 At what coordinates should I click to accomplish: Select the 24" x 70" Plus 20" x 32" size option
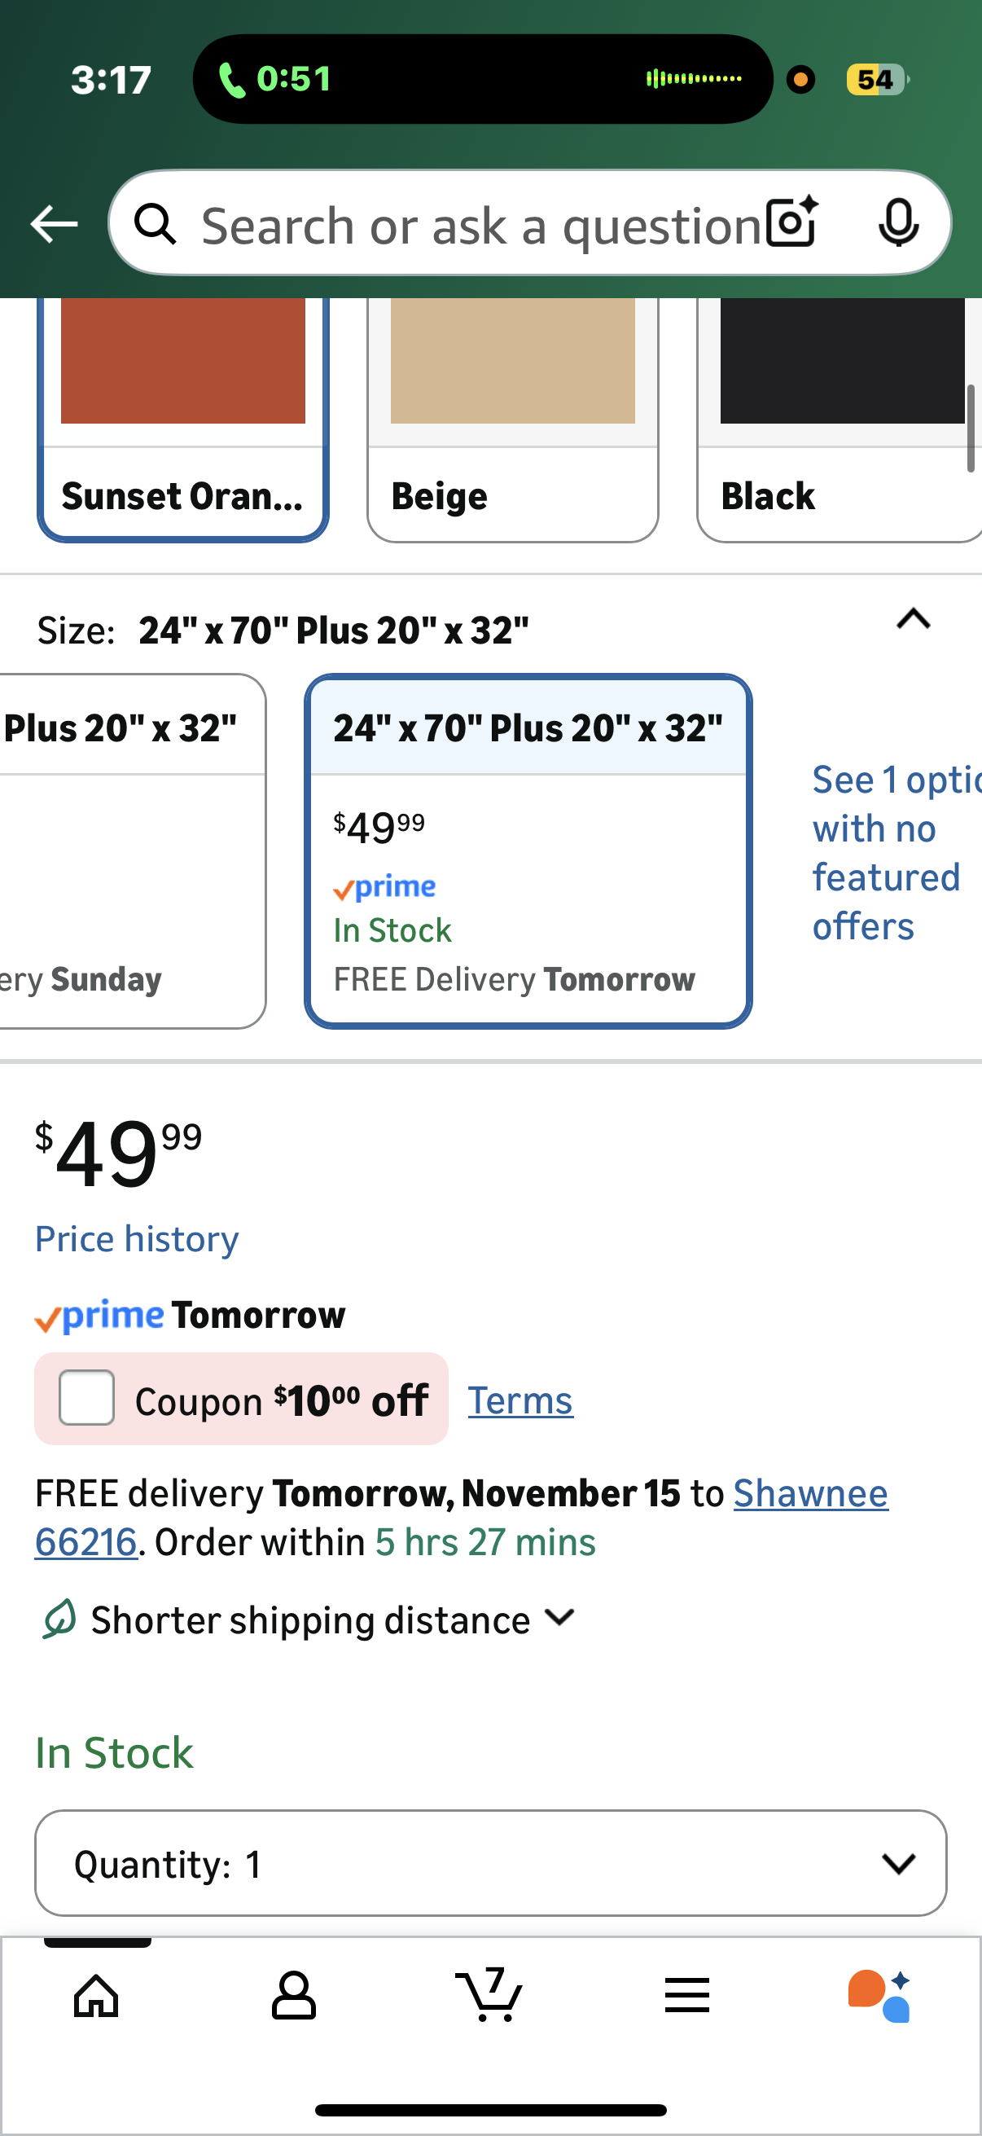pos(528,850)
